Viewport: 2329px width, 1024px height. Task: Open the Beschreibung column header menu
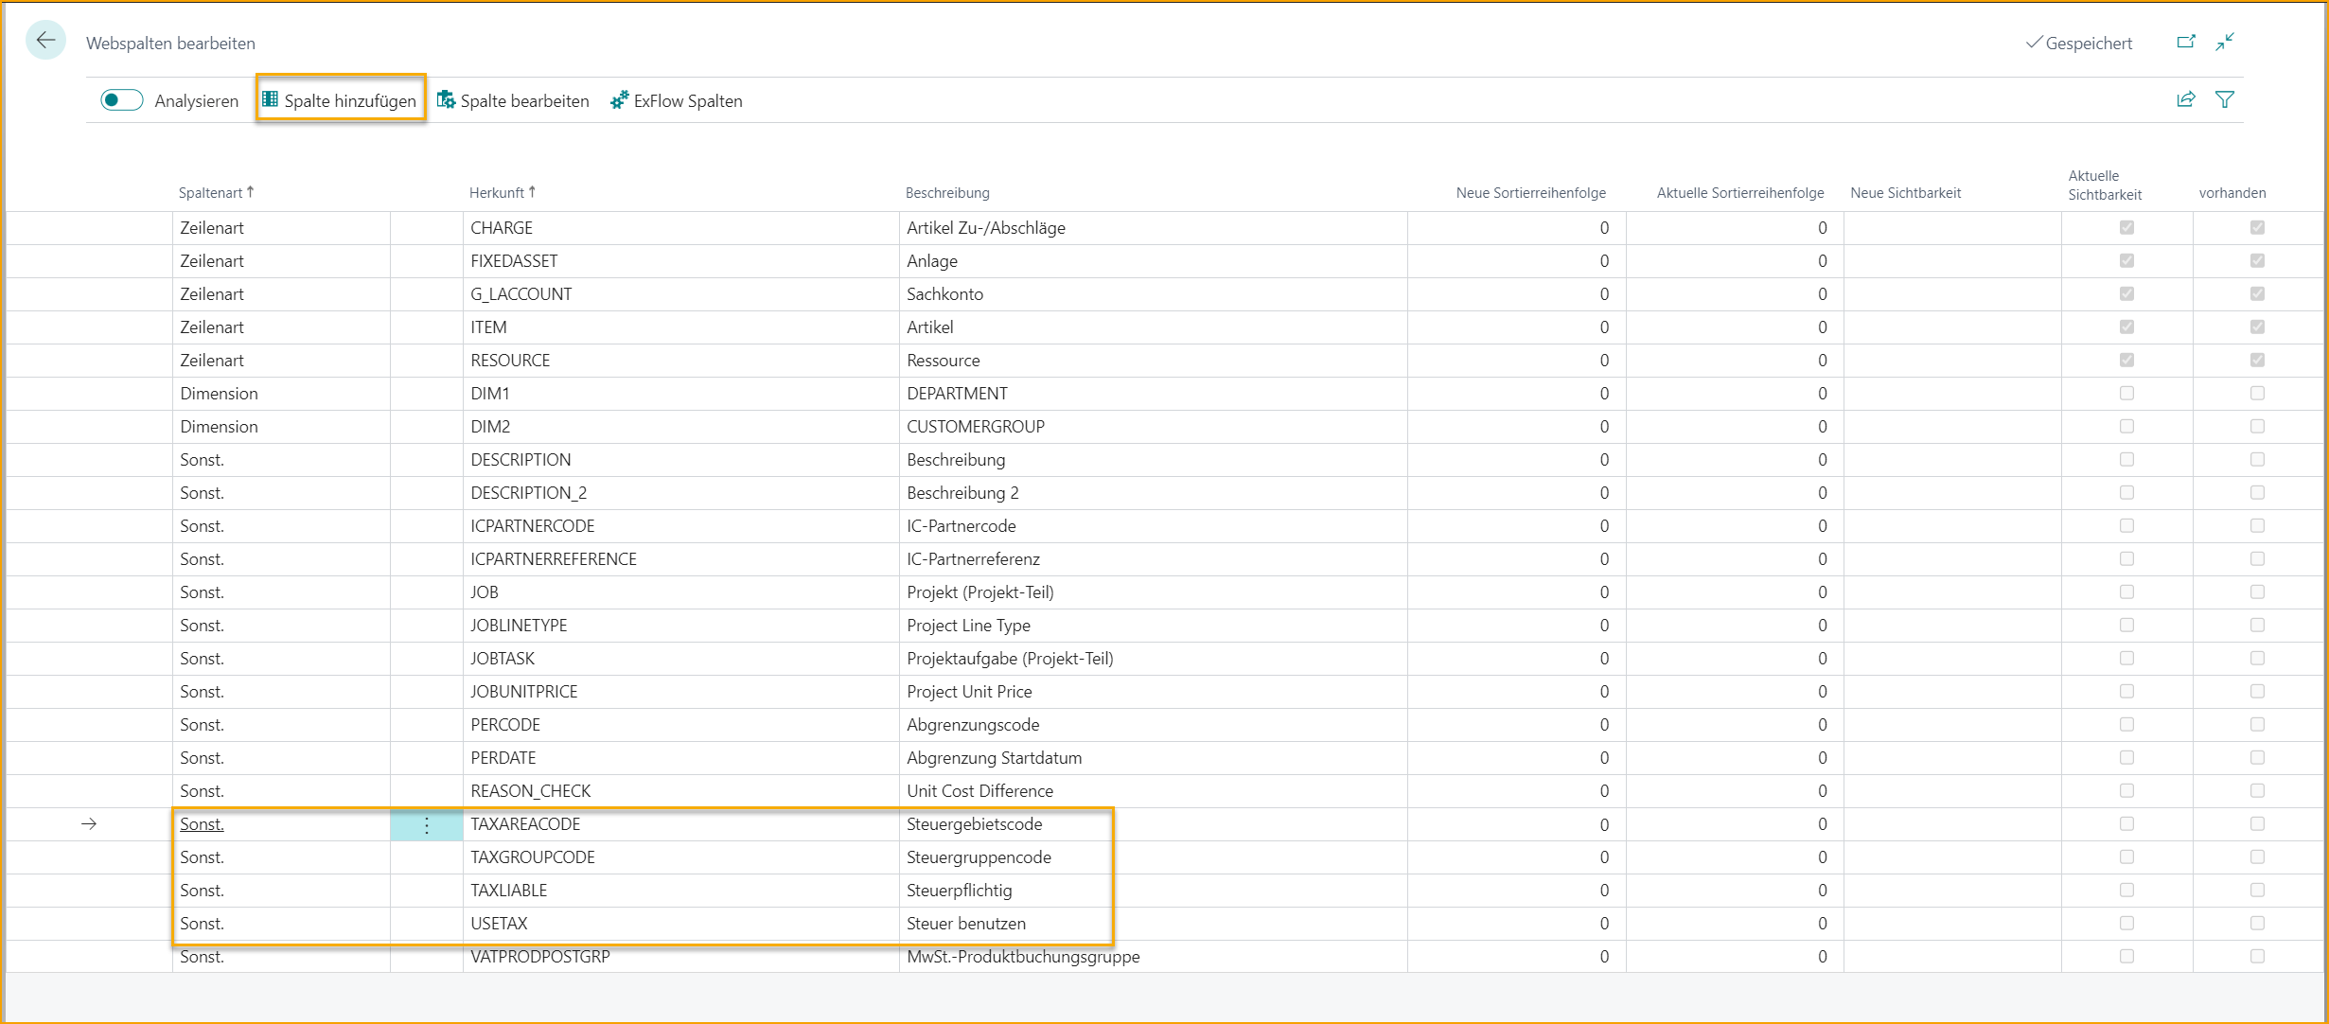[x=946, y=192]
